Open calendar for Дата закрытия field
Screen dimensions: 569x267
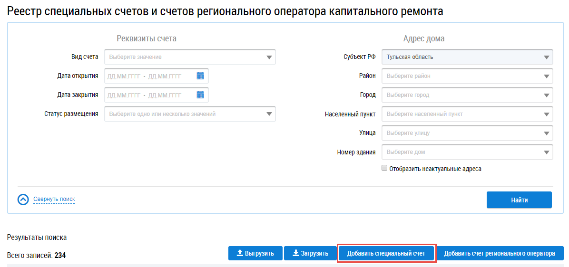point(200,95)
